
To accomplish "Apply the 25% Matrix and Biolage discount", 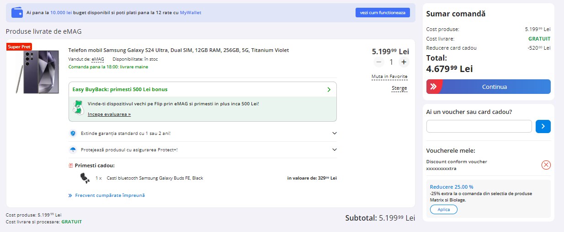I will click(x=443, y=210).
